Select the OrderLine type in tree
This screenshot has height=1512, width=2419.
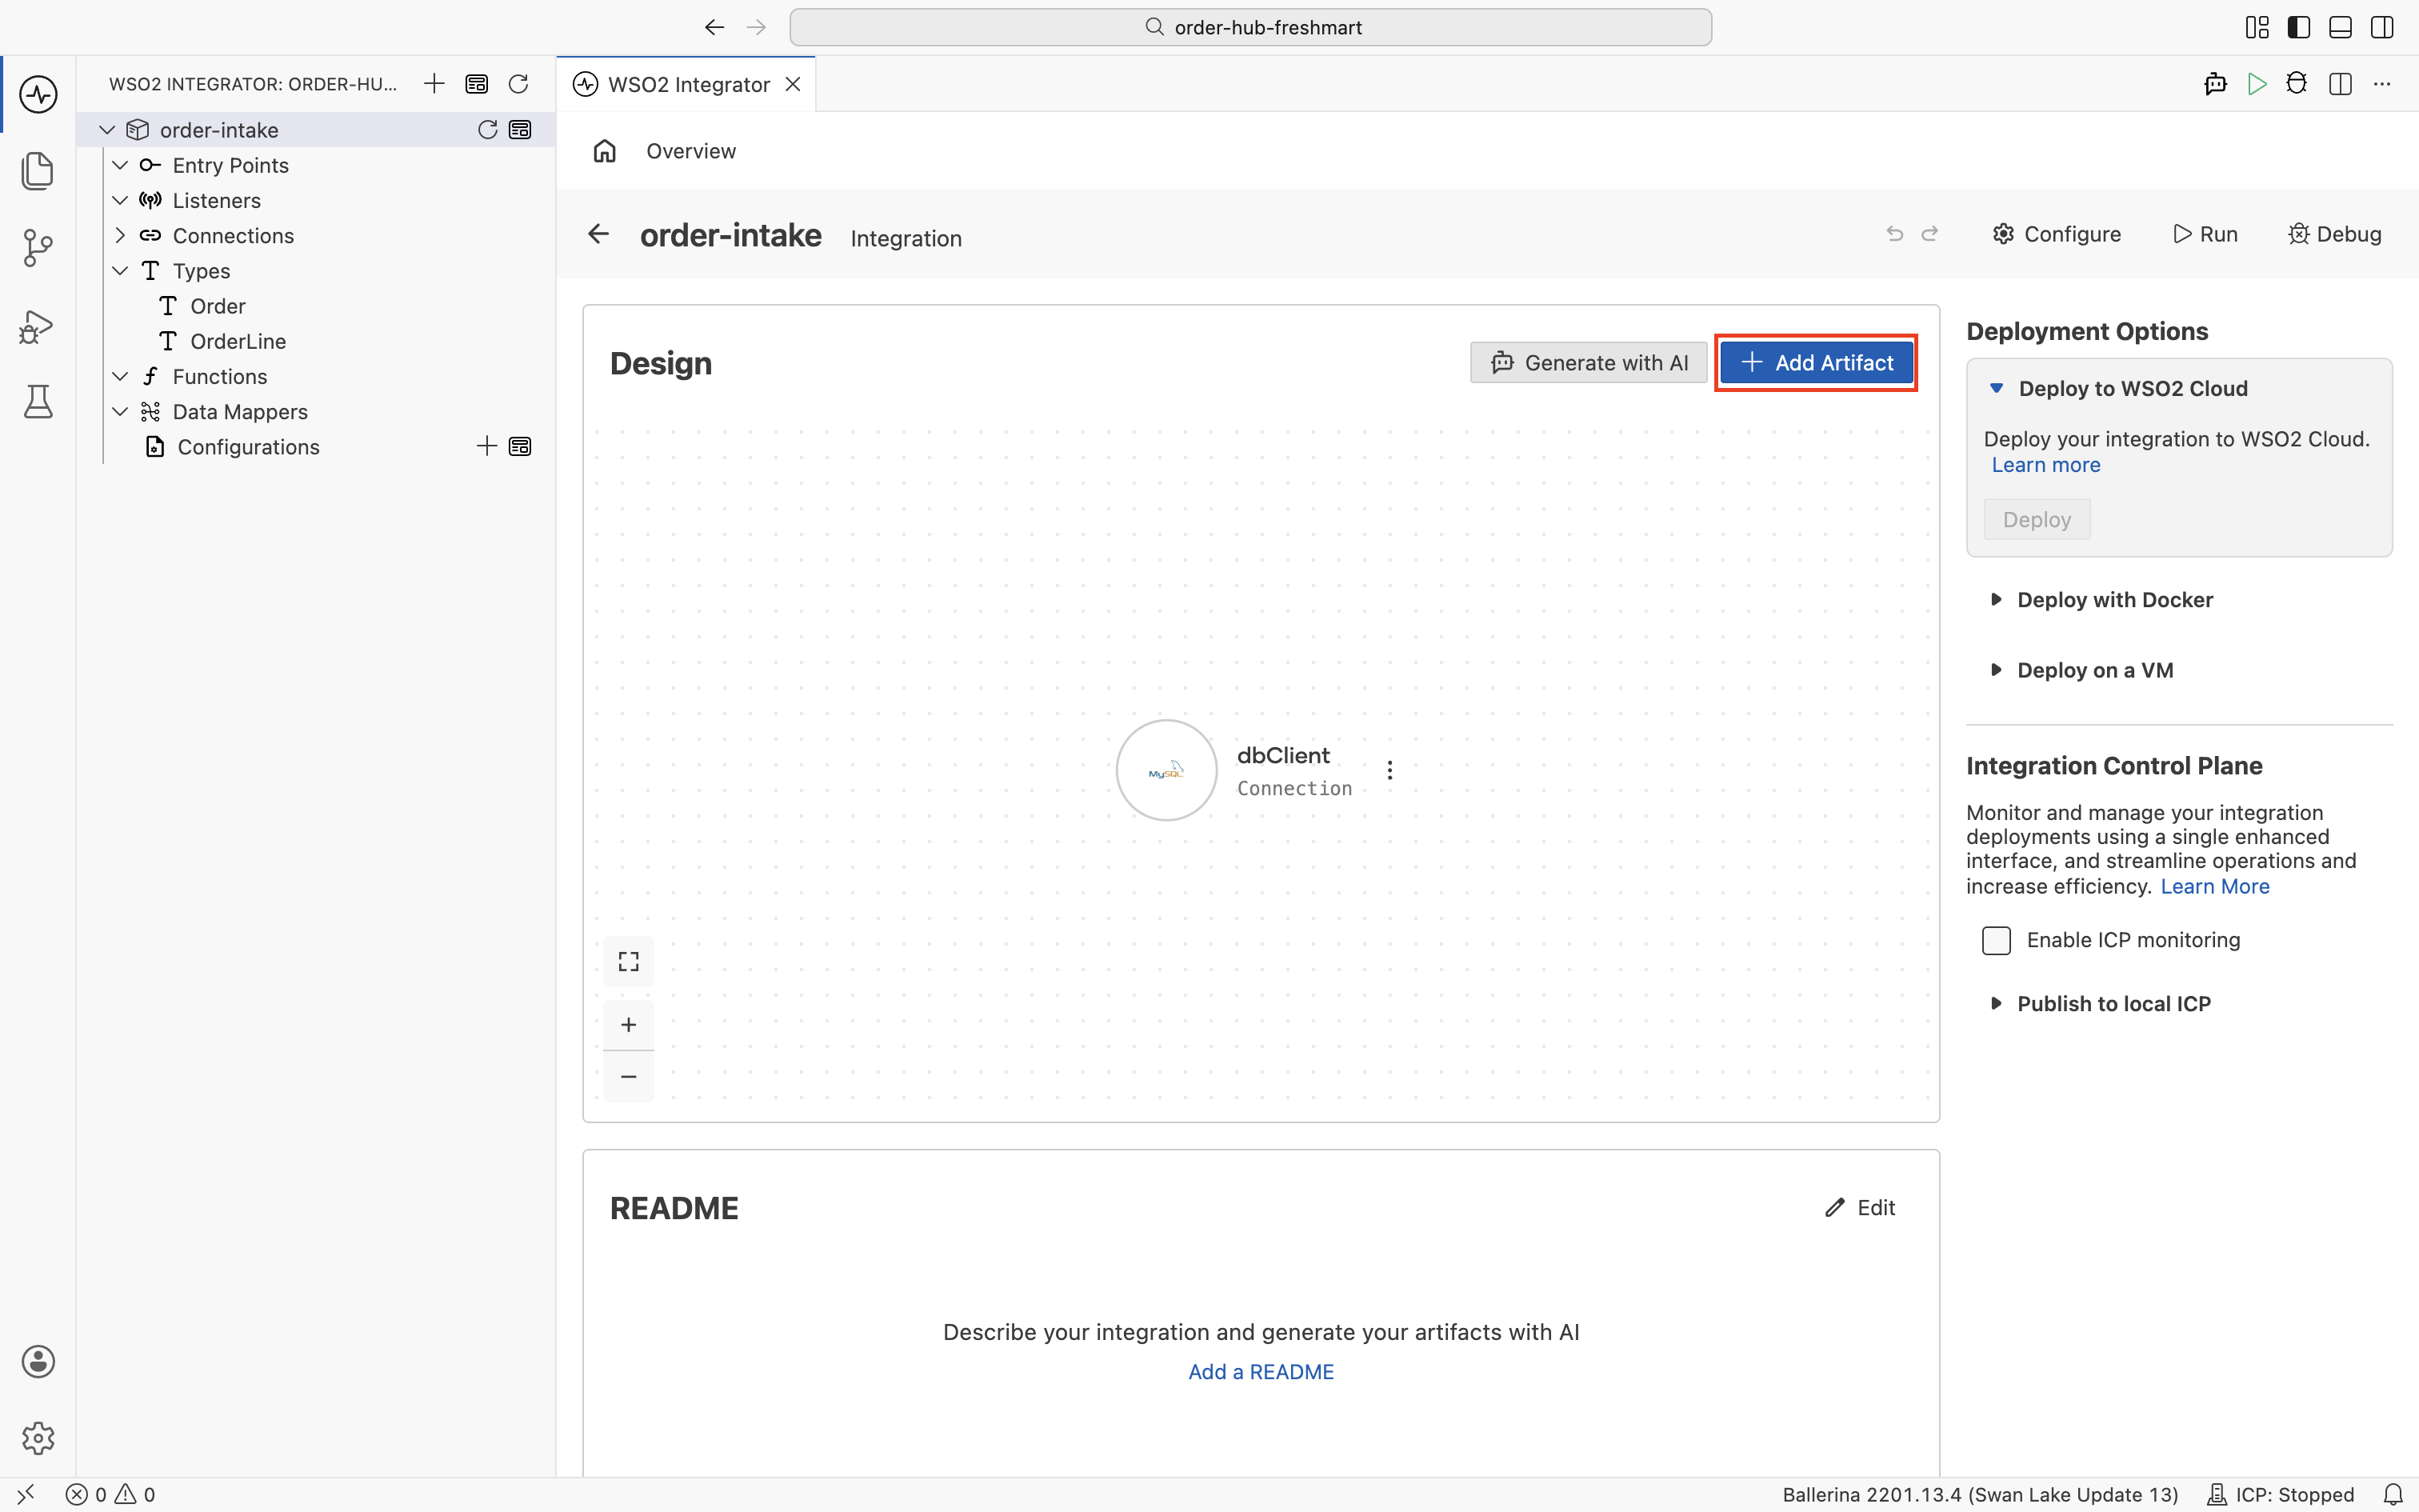[238, 342]
